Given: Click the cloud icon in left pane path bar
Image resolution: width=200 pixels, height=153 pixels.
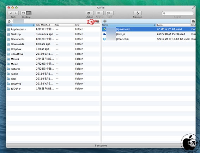Looking at the screenshot, I should click(98, 21).
